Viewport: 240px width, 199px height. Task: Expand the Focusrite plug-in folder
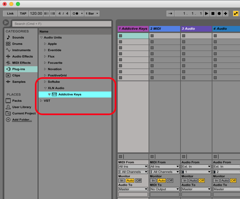45,63
